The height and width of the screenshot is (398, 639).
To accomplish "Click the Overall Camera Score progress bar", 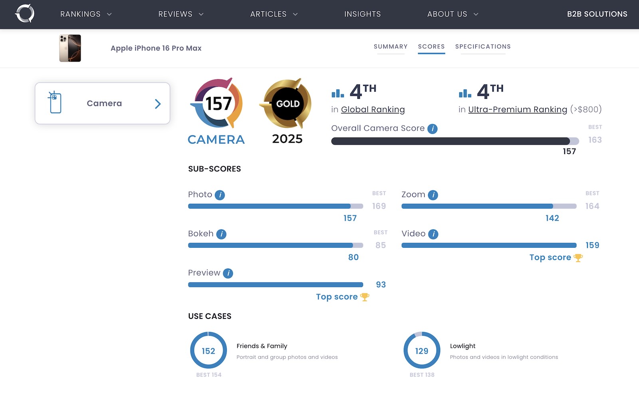I will coord(455,141).
